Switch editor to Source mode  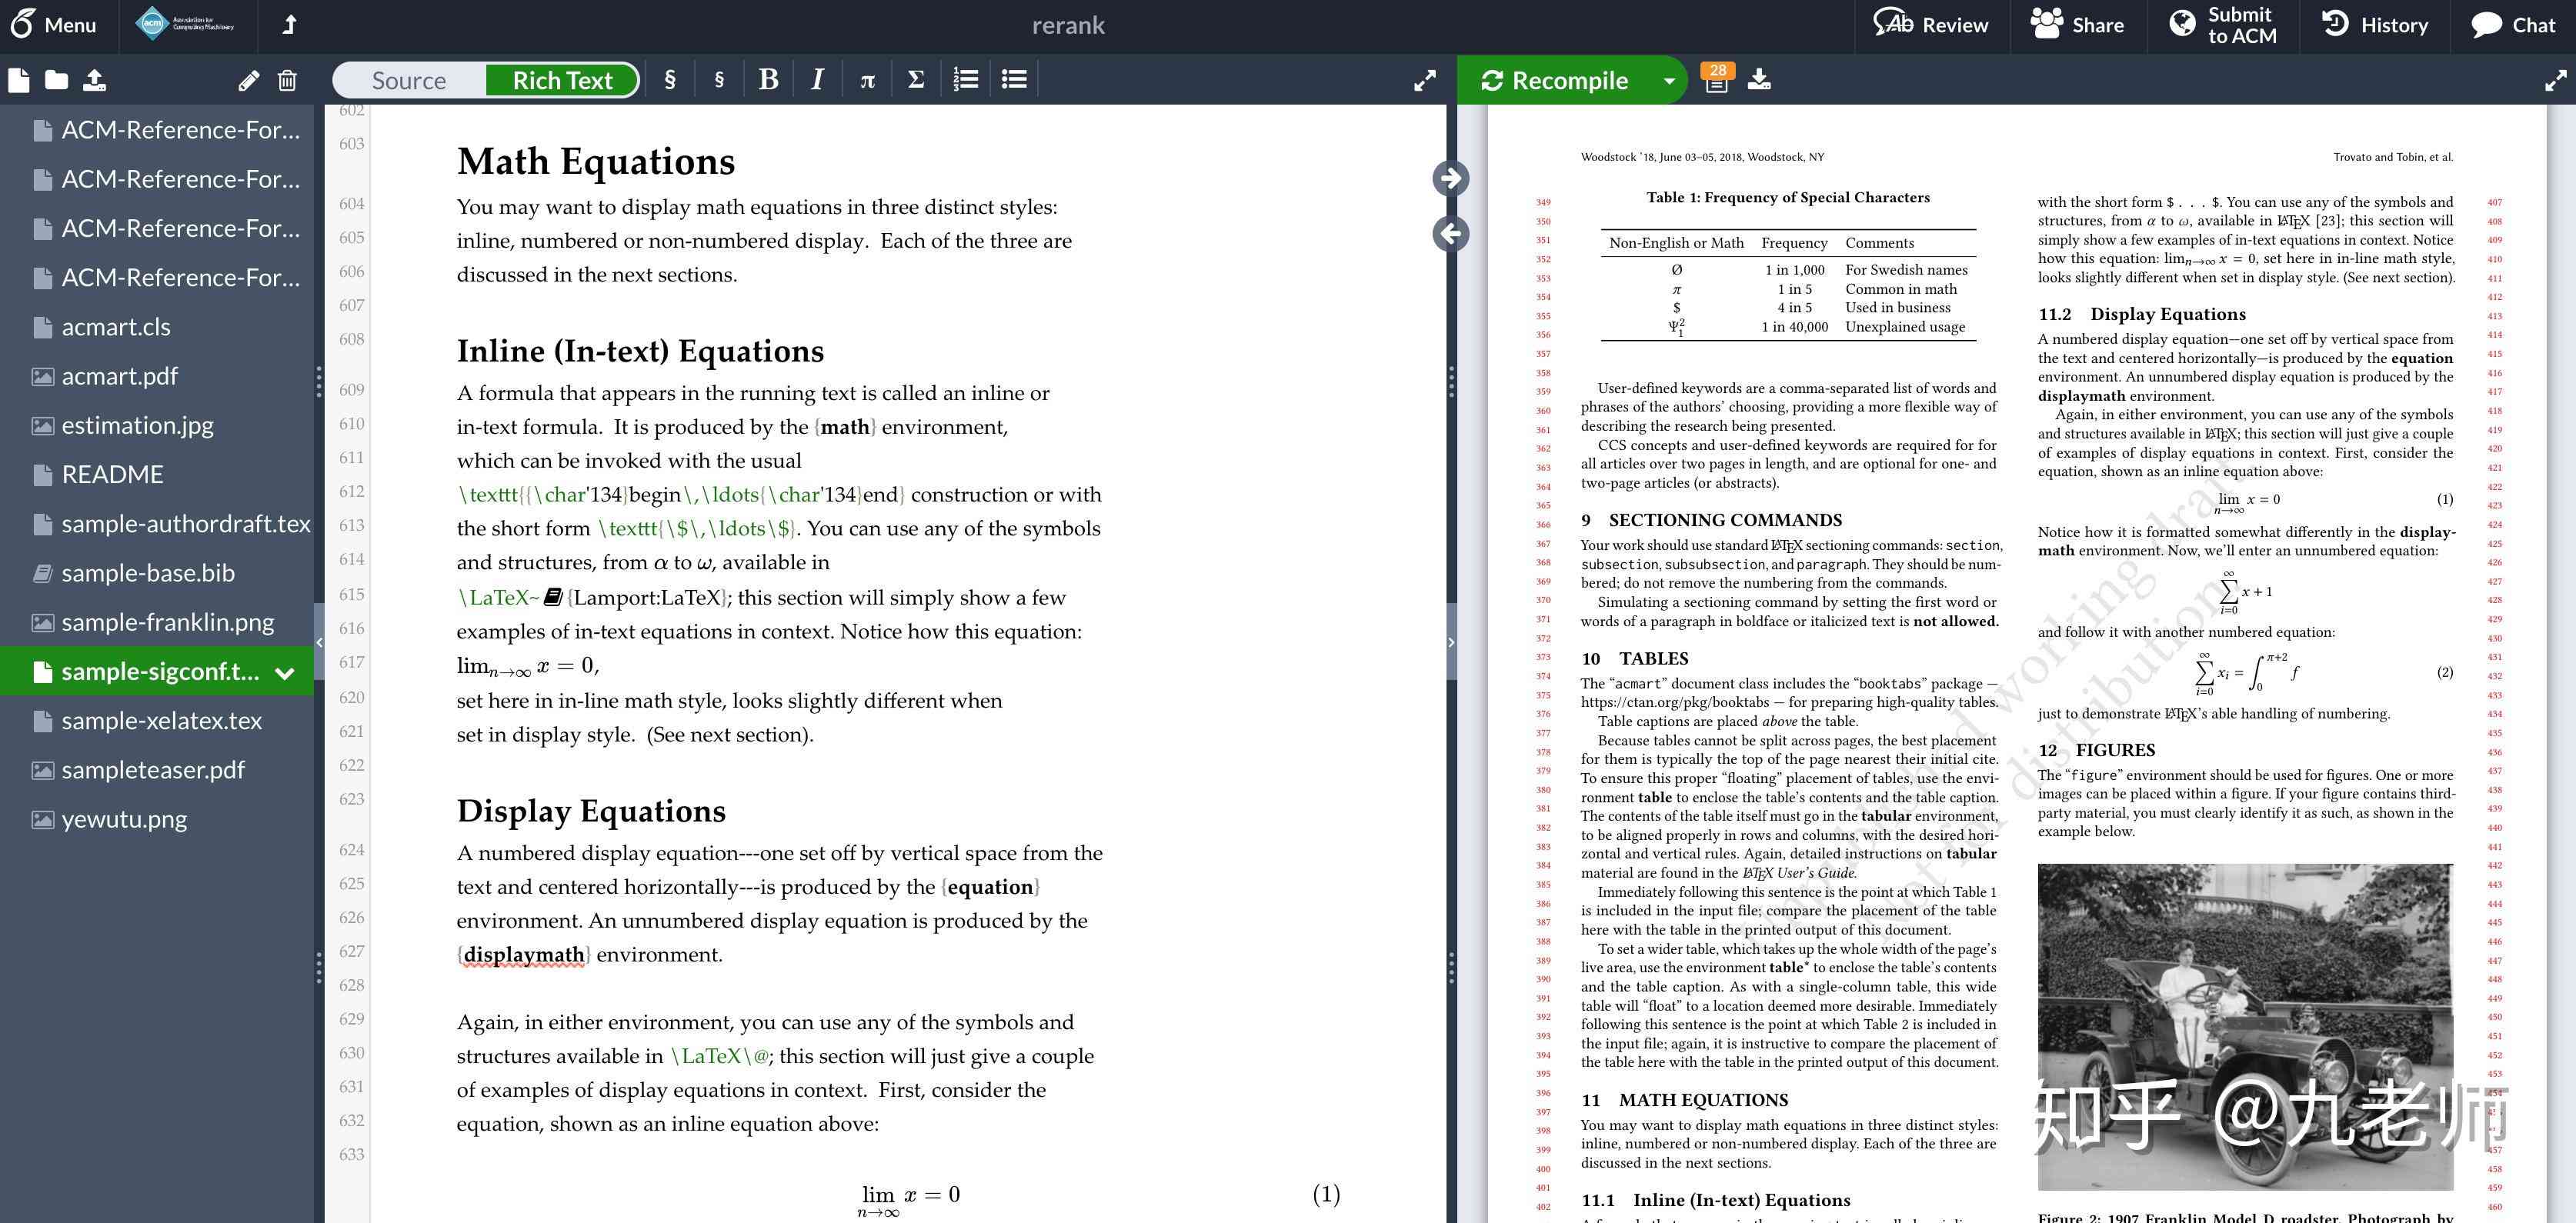coord(409,80)
